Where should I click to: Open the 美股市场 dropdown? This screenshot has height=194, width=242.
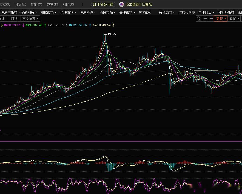127,12
